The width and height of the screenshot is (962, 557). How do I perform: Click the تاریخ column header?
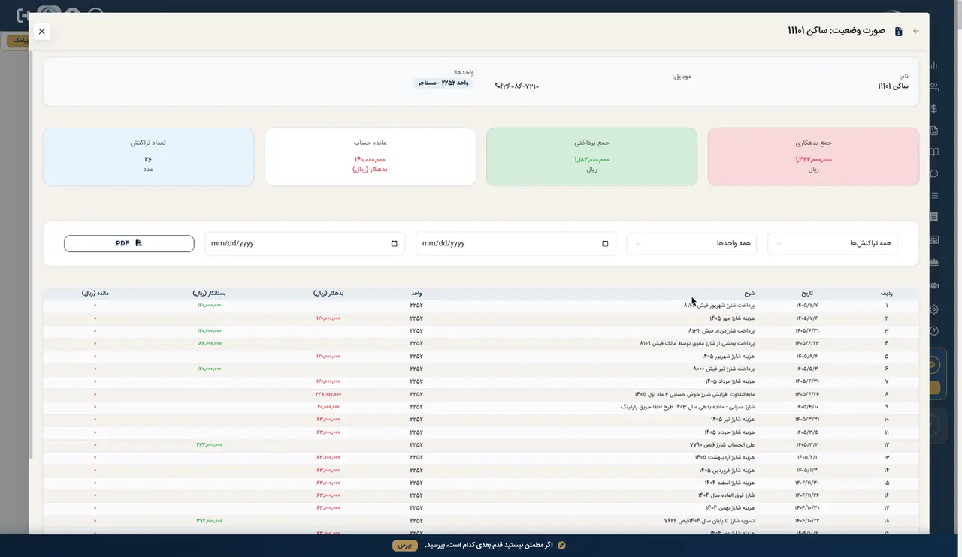point(807,293)
